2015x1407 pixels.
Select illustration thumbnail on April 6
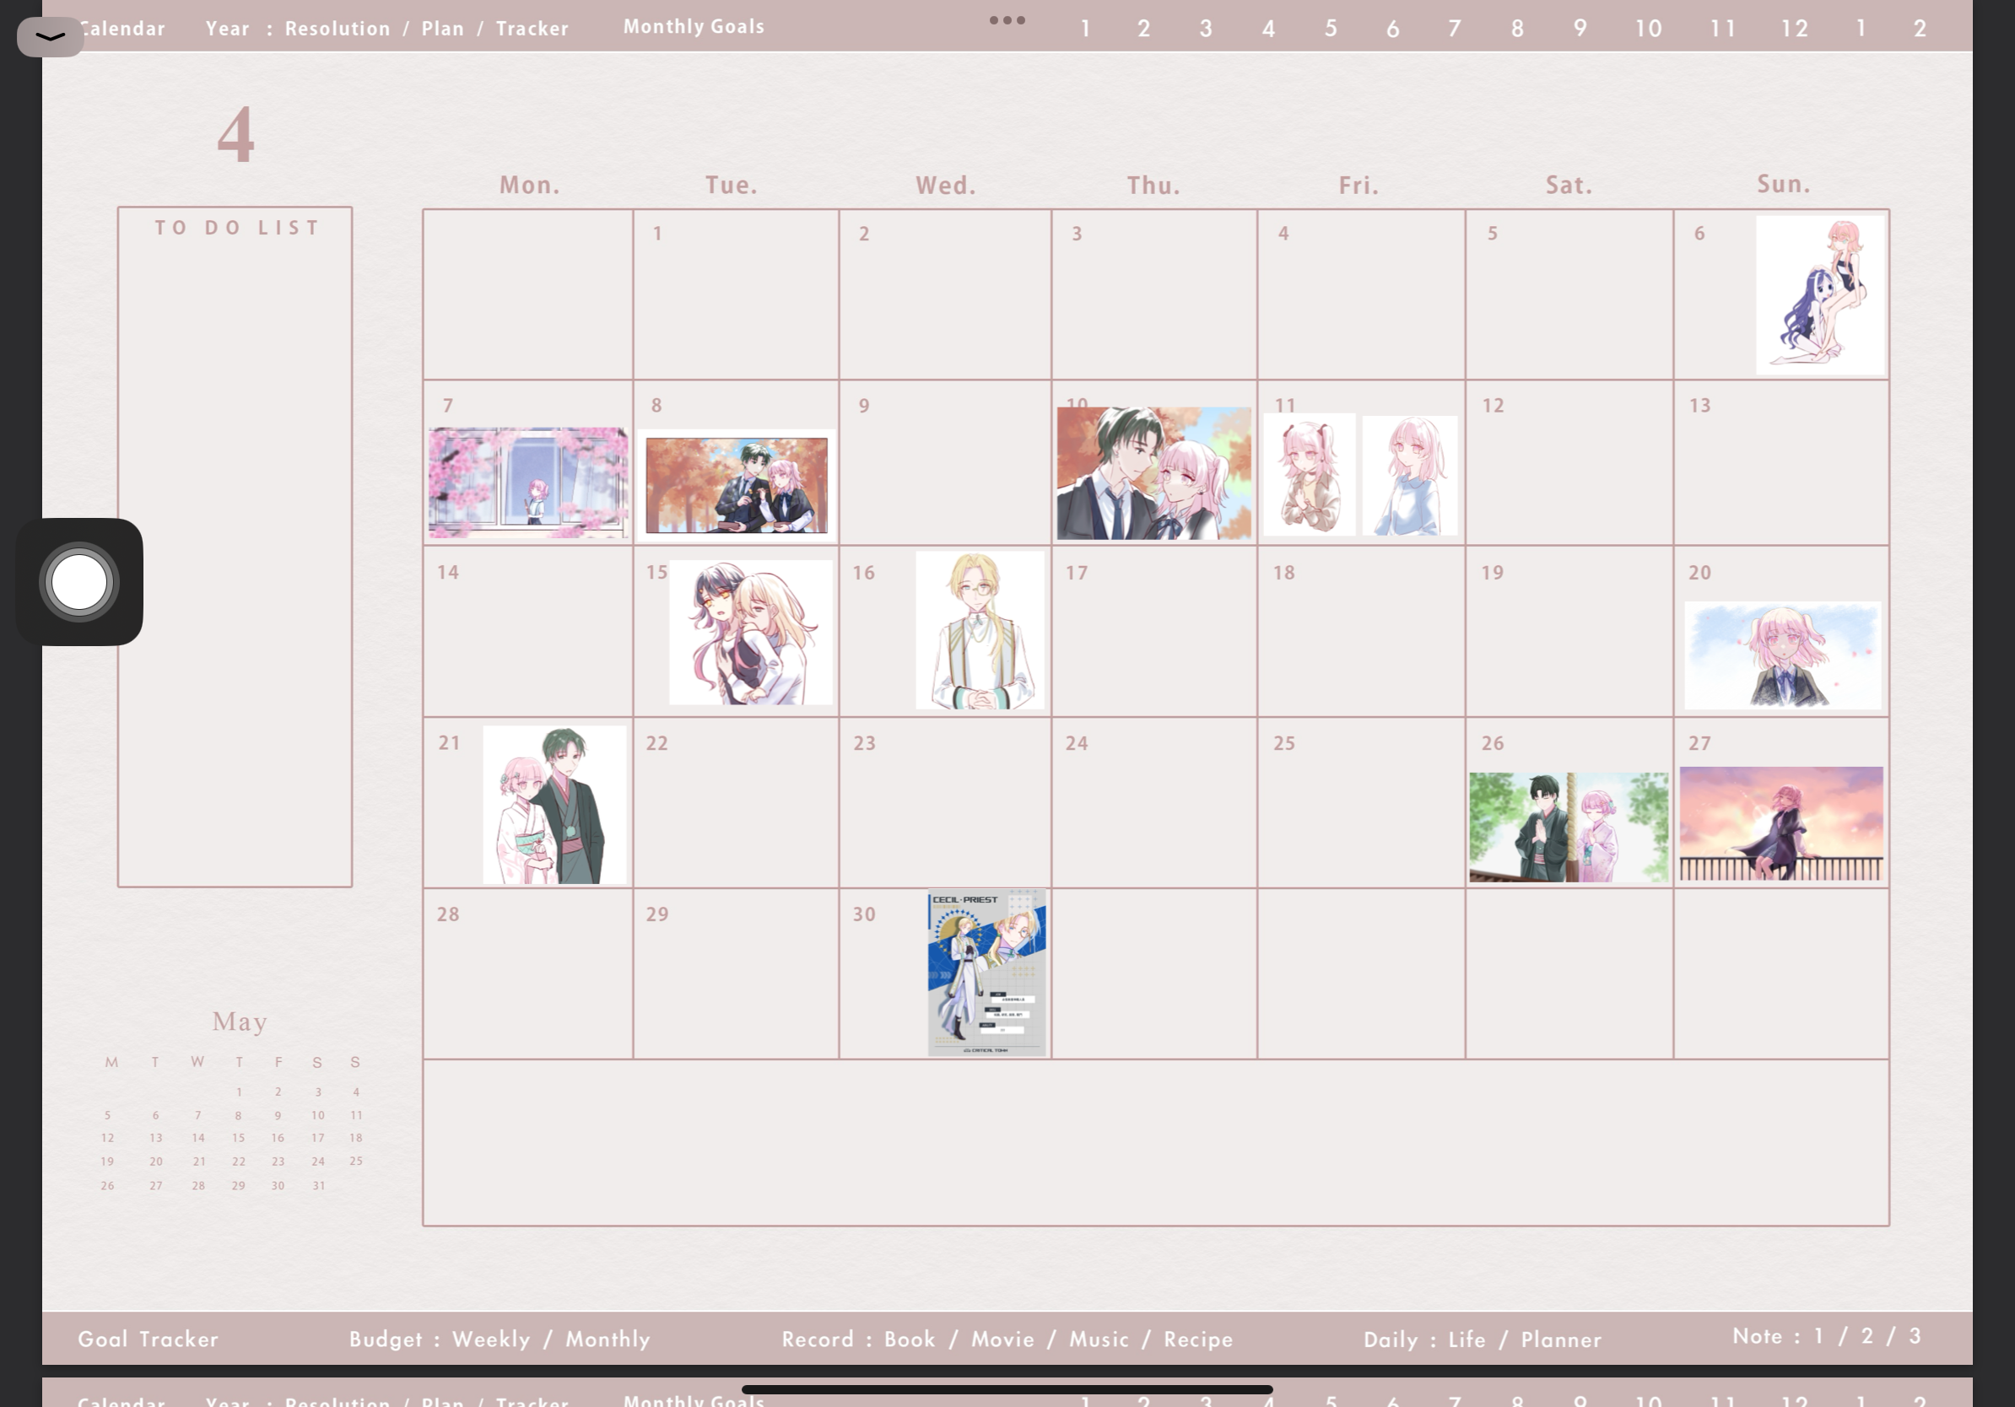[x=1819, y=294]
